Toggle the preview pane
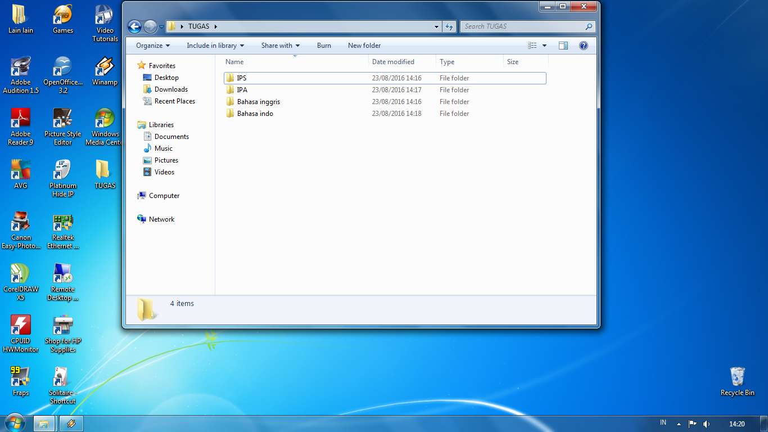Screen dimensions: 768x432 tap(563, 46)
